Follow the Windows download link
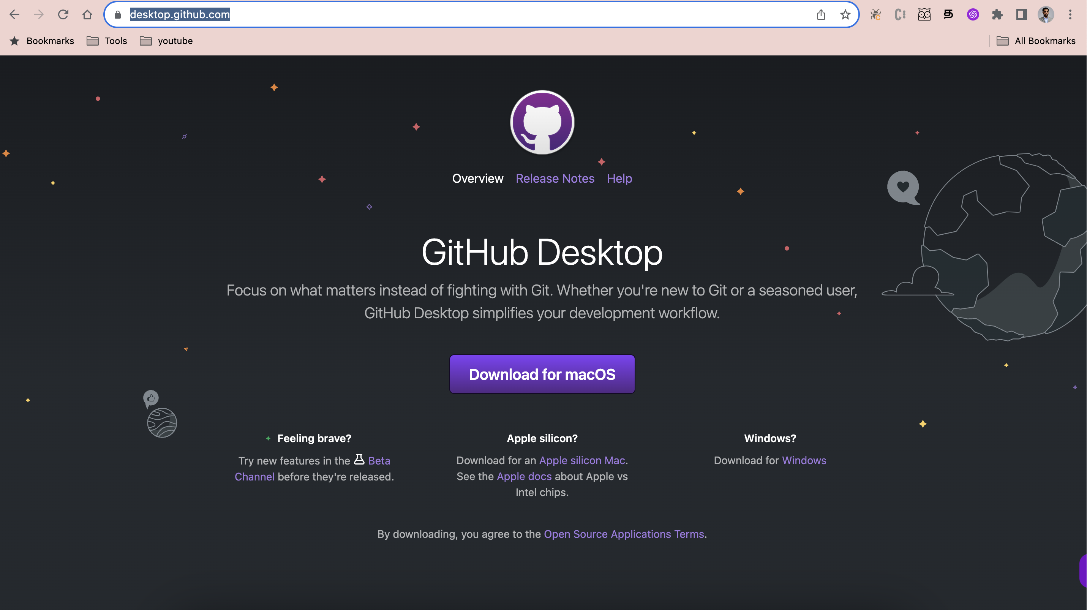Screen dimensions: 1087x610 pos(804,460)
